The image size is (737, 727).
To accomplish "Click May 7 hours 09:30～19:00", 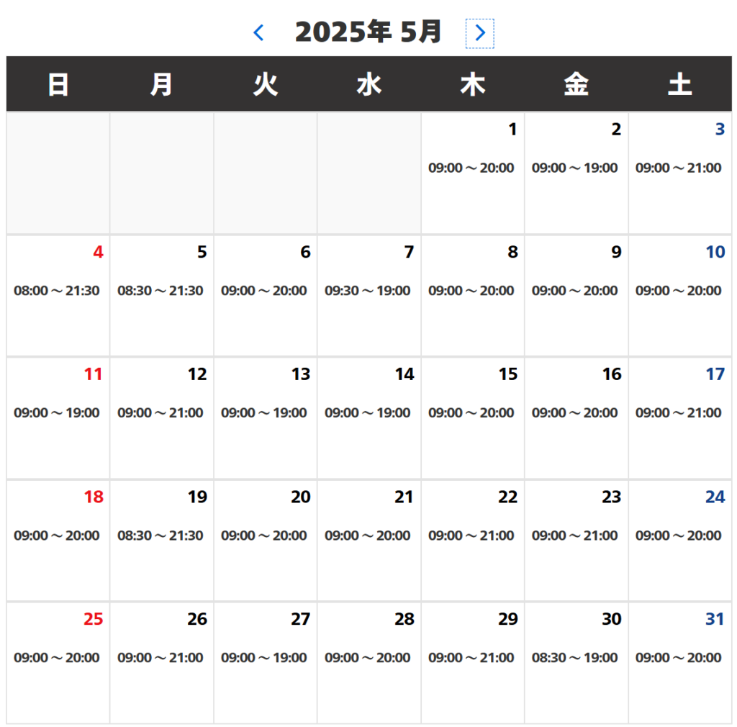I will coord(368,291).
